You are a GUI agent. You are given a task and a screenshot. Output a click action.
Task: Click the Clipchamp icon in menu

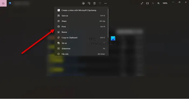(x=59, y=10)
